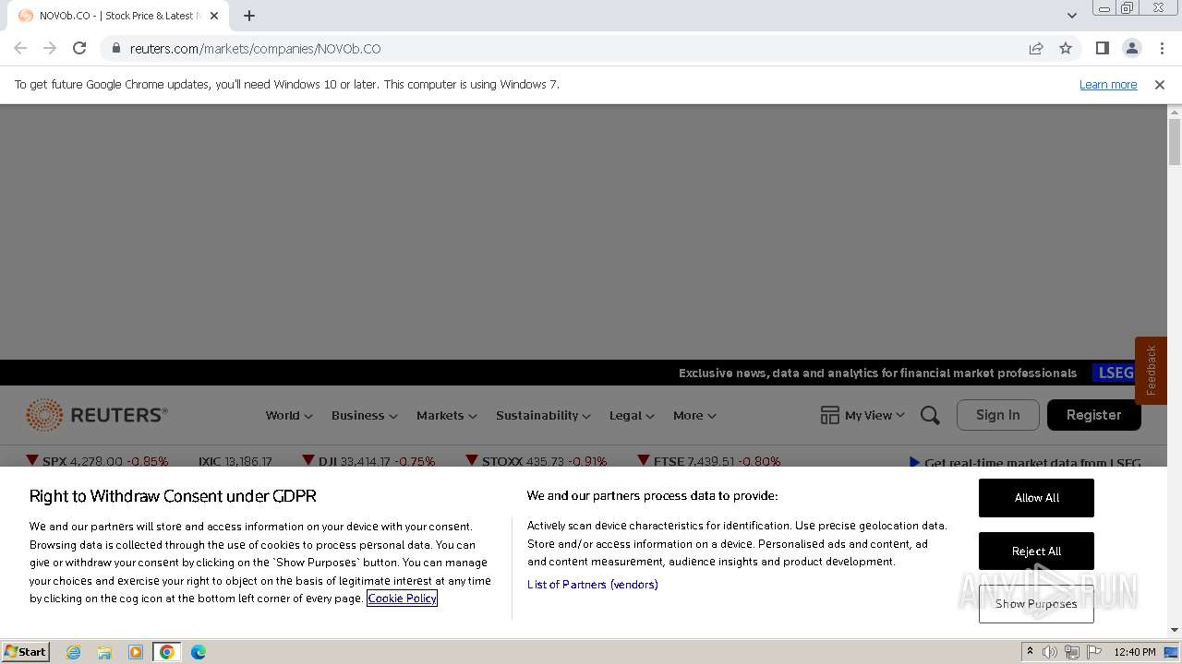
Task: Reload the Reuters page
Action: pos(79,48)
